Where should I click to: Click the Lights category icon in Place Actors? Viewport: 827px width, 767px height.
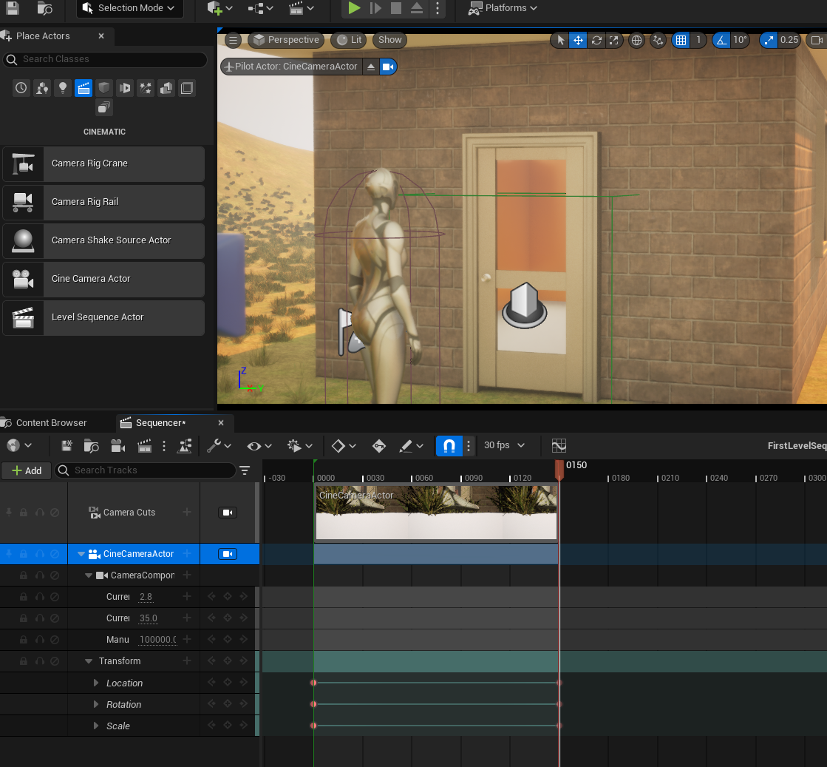pyautogui.click(x=63, y=88)
